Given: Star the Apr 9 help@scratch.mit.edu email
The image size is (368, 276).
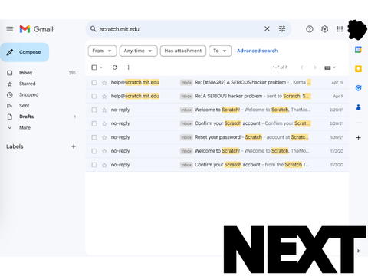Looking at the screenshot, I should pyautogui.click(x=104, y=97).
